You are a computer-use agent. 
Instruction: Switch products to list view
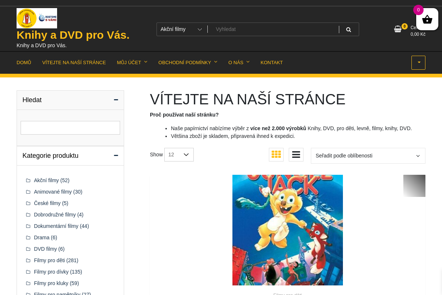tap(296, 155)
